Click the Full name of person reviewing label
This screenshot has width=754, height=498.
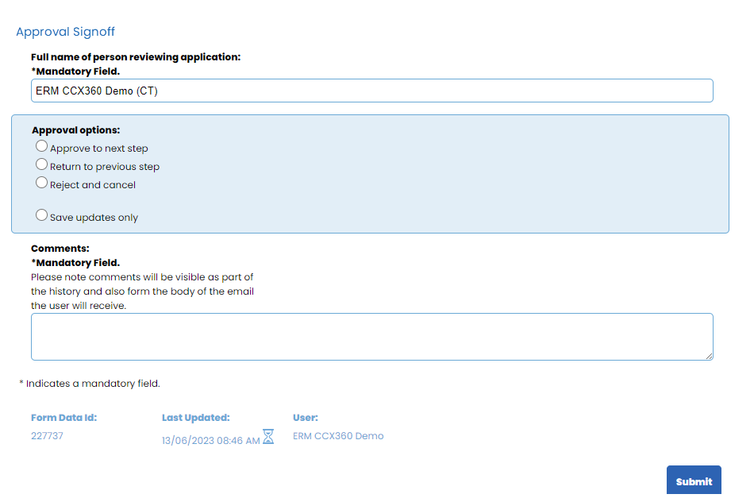click(136, 56)
